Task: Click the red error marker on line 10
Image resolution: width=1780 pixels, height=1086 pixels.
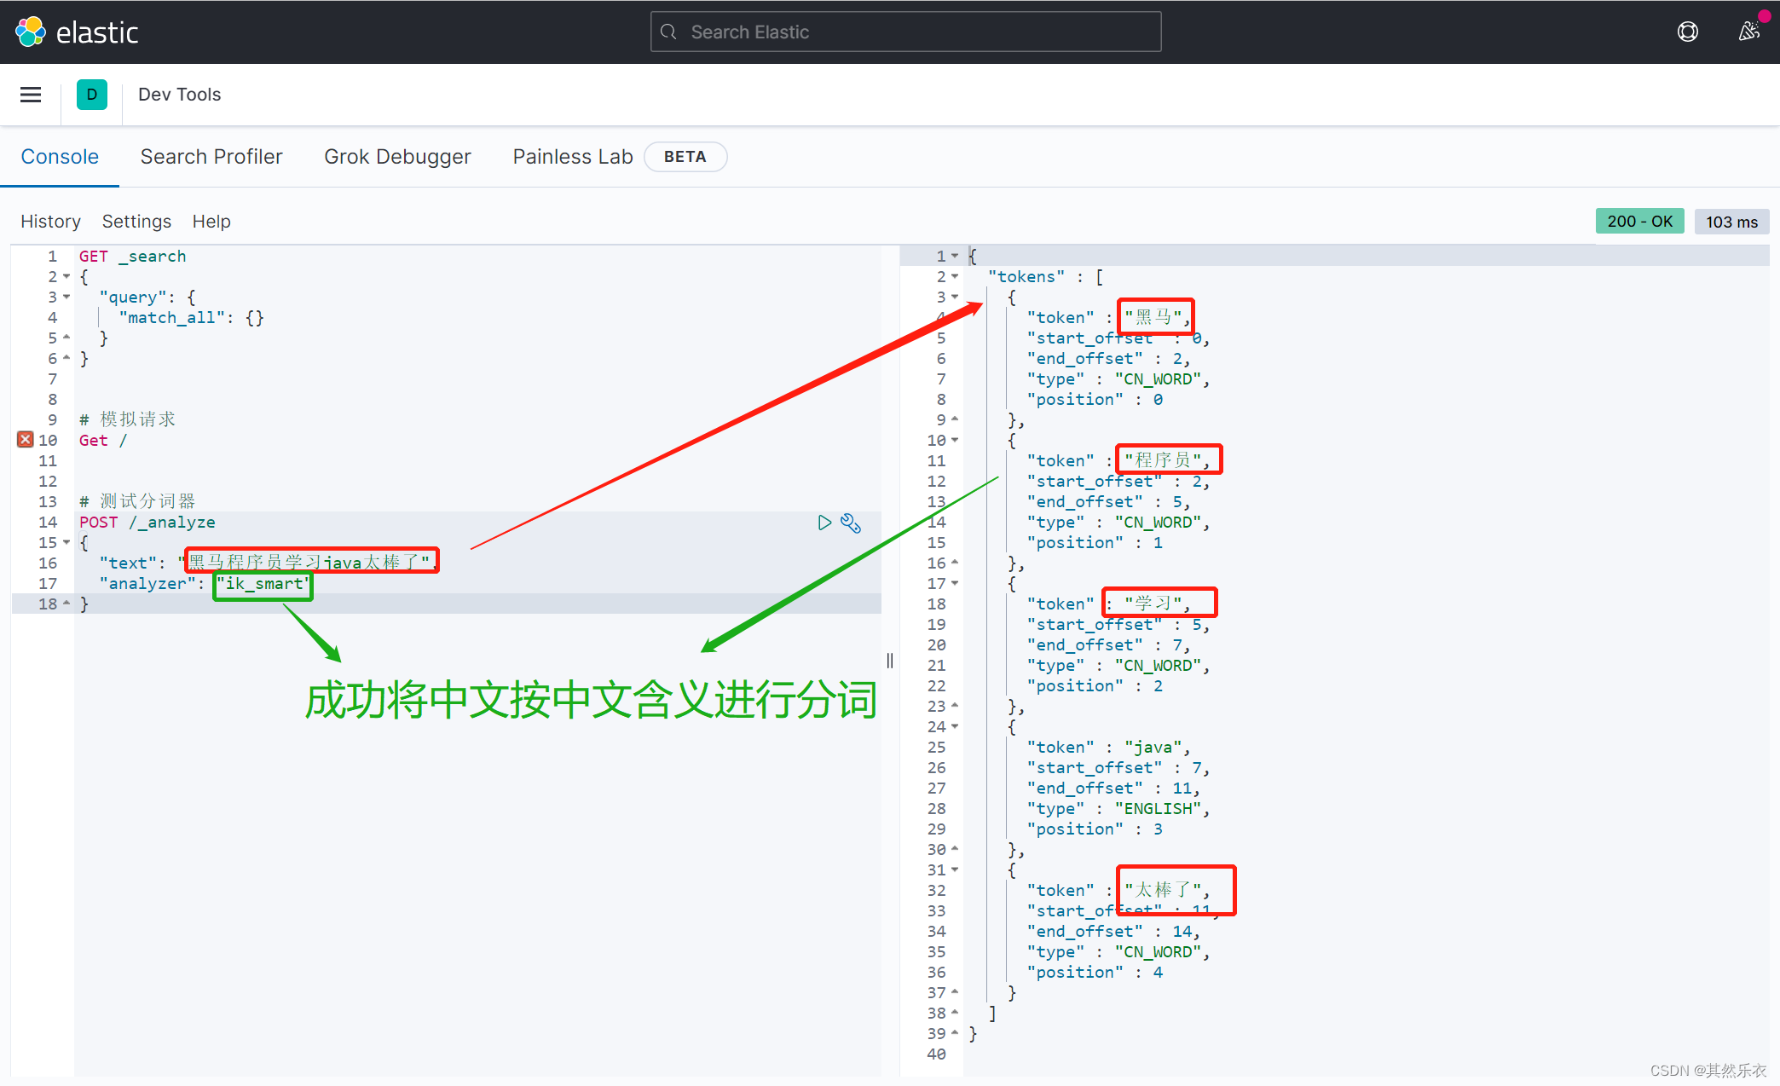Action: click(26, 440)
